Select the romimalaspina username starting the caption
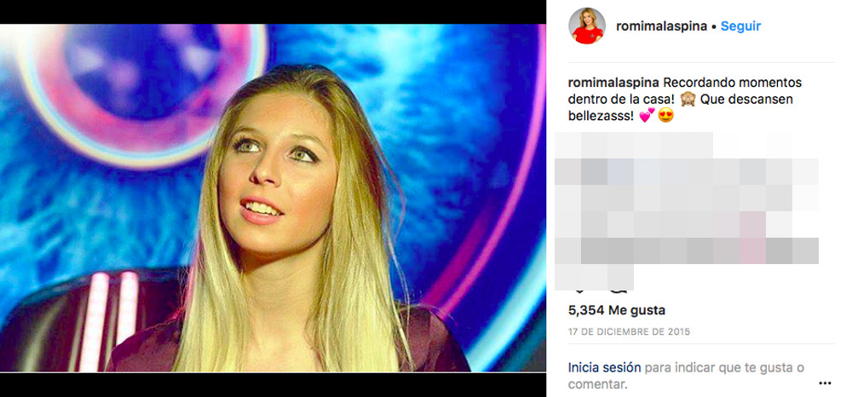The height and width of the screenshot is (397, 852). (x=613, y=83)
